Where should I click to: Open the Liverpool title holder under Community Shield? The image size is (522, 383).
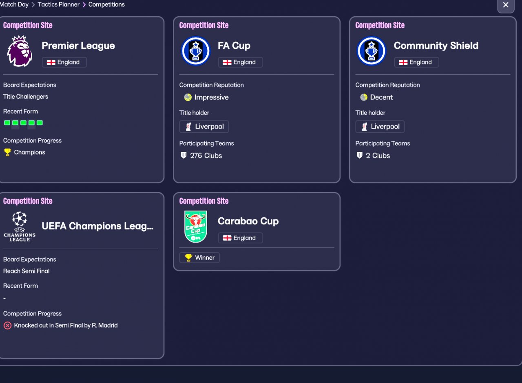380,127
